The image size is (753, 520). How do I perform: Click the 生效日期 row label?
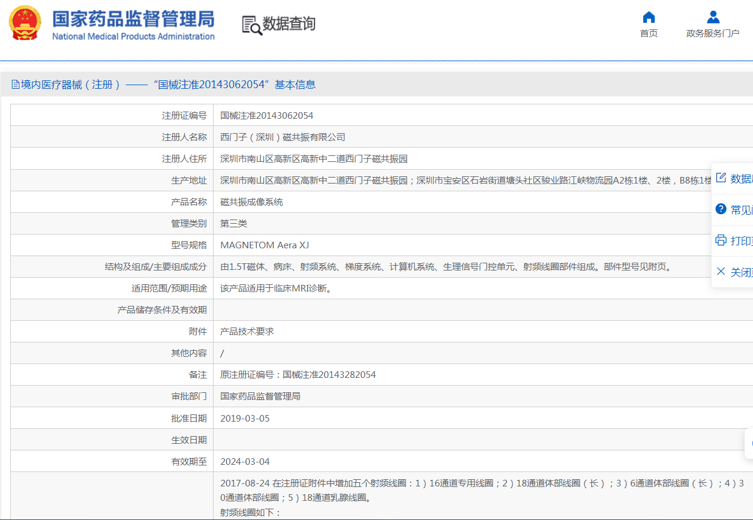coord(189,440)
